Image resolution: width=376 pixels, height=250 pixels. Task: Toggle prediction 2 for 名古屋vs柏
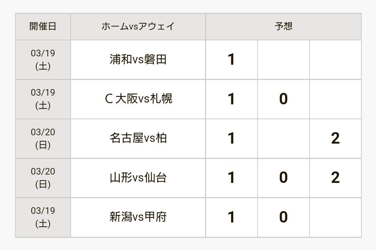pos(336,138)
